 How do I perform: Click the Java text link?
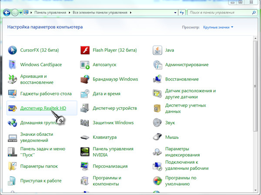point(170,50)
